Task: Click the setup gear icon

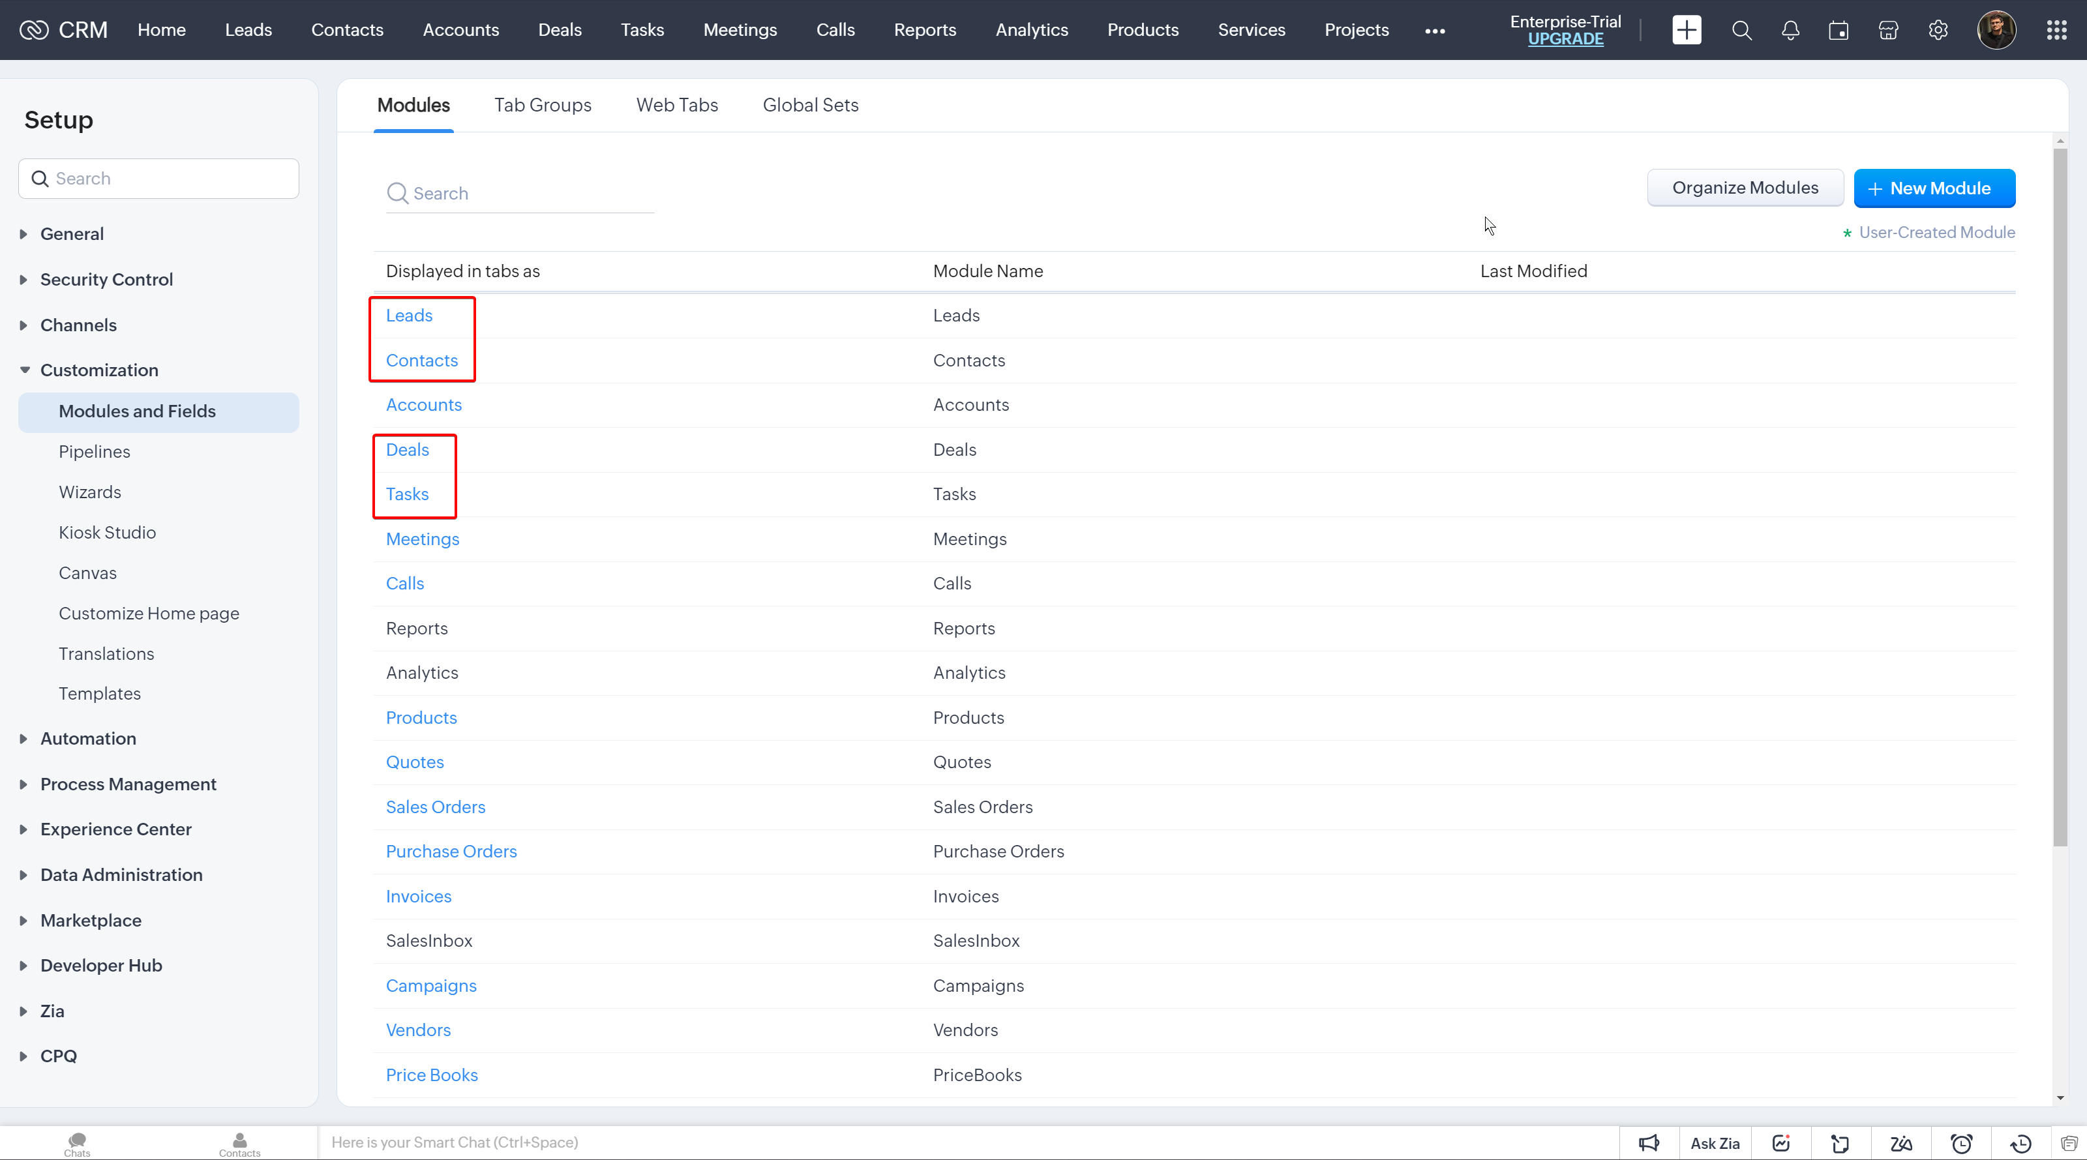Action: click(x=1938, y=30)
